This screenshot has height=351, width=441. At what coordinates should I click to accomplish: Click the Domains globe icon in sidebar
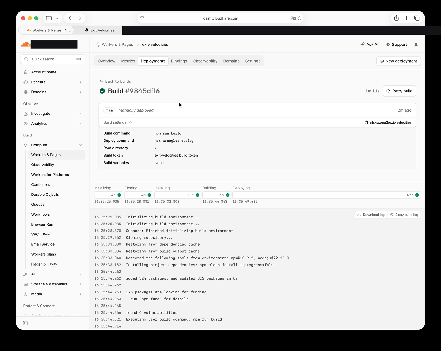click(x=26, y=92)
